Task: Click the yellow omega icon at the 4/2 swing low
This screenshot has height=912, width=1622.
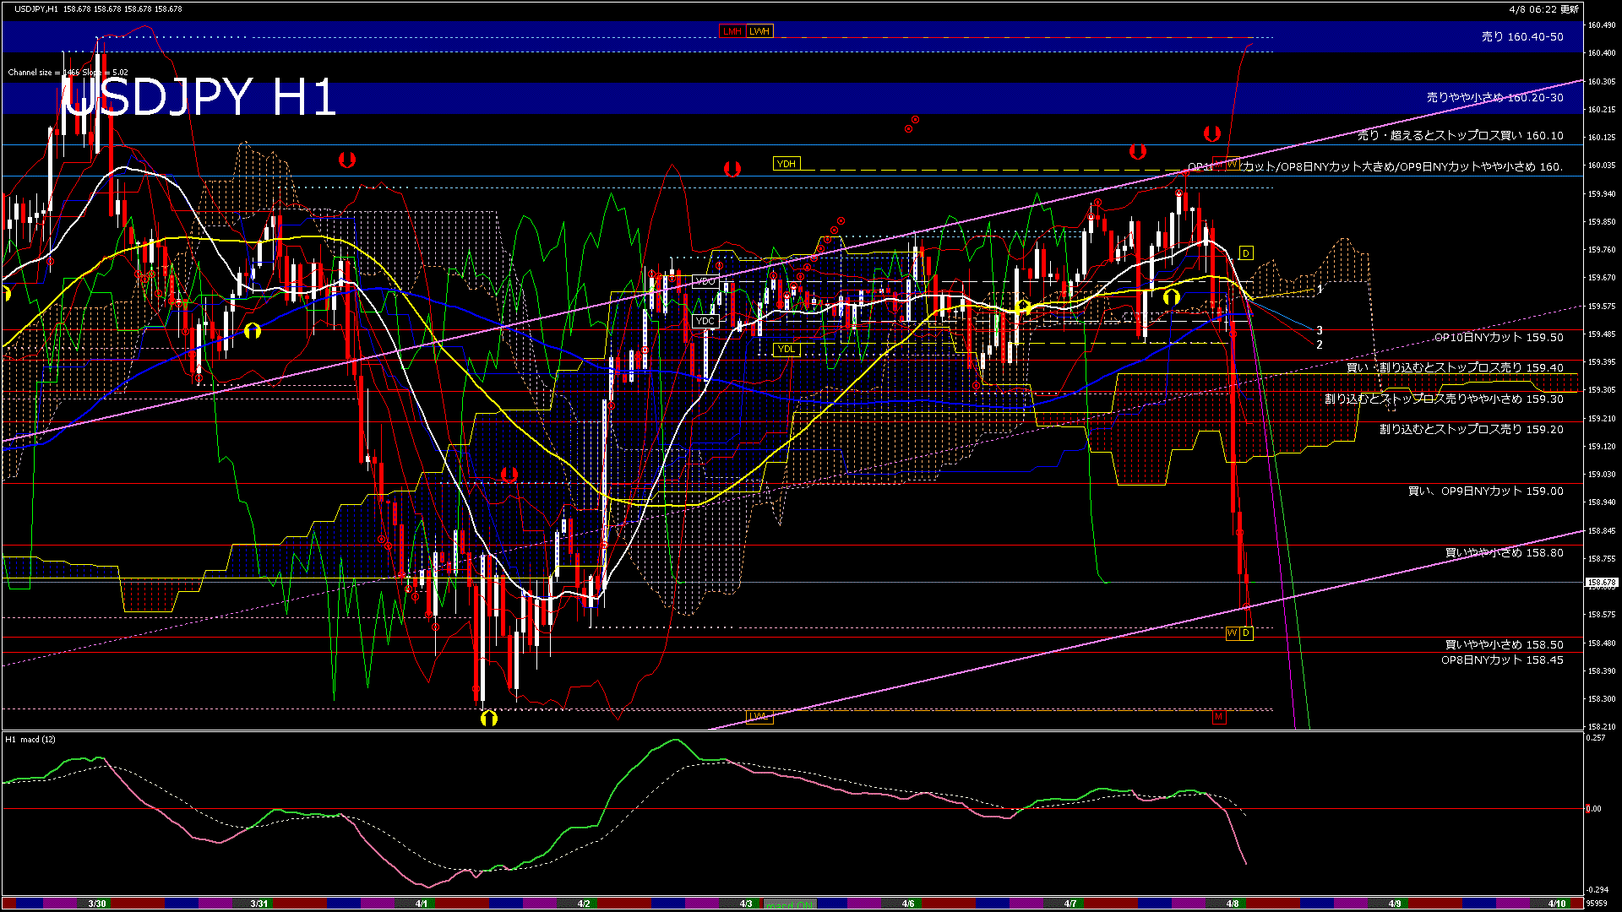Action: [x=488, y=717]
